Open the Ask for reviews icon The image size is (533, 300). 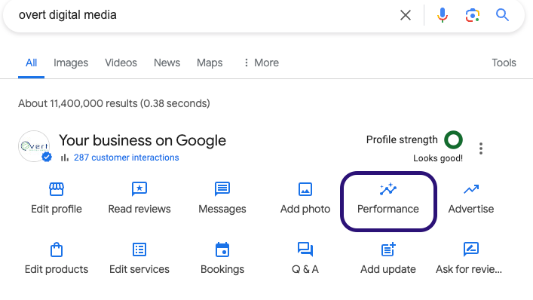click(471, 249)
